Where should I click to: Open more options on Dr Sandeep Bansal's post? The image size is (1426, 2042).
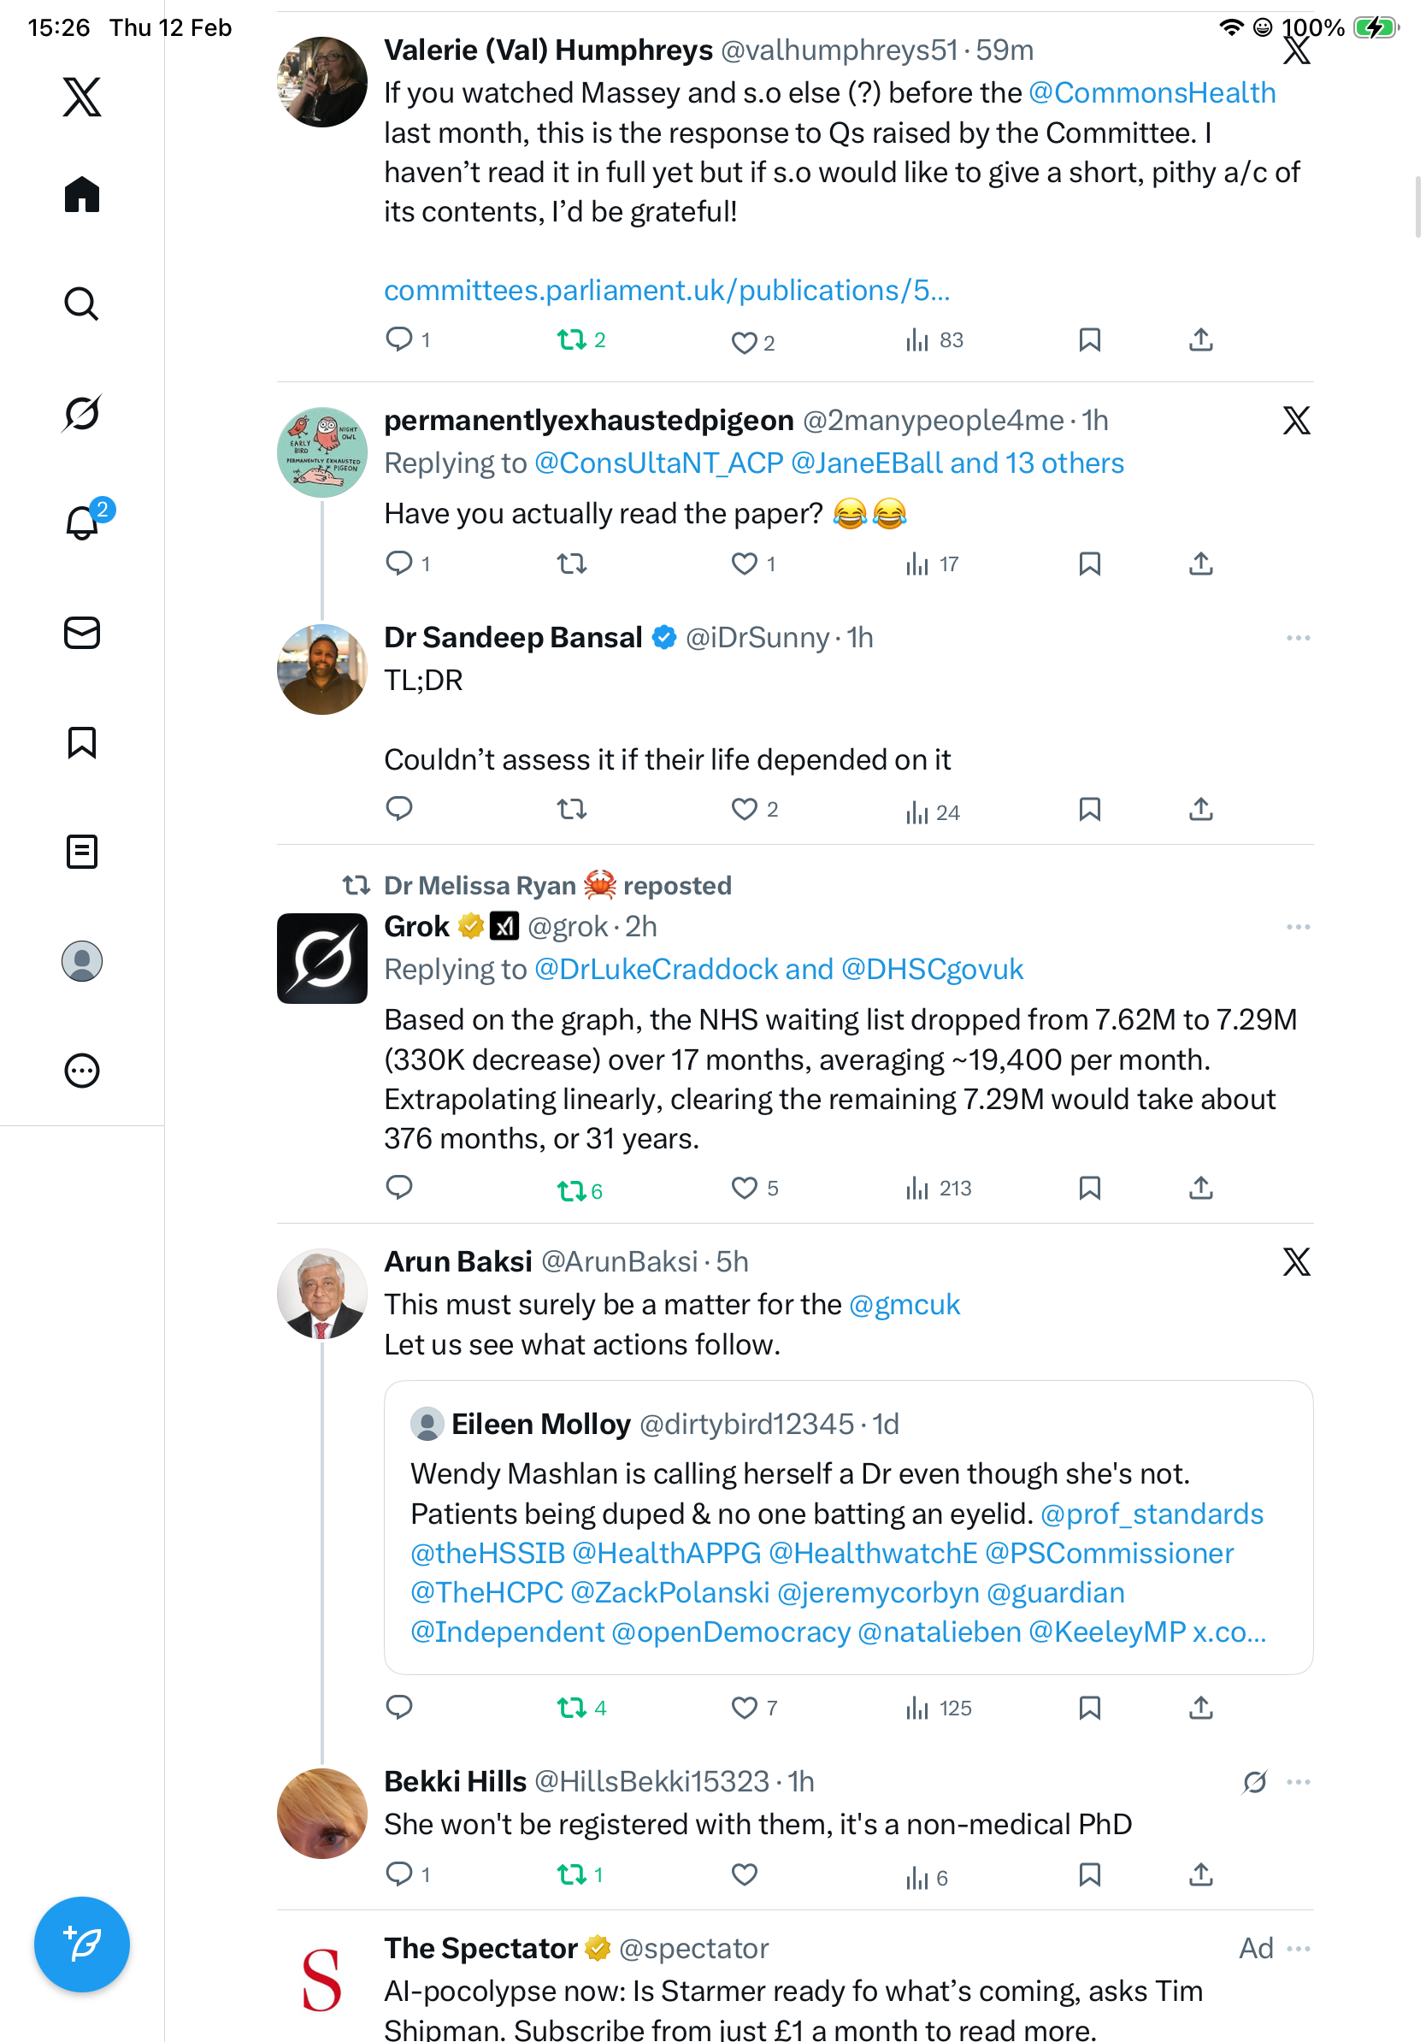[x=1298, y=639]
